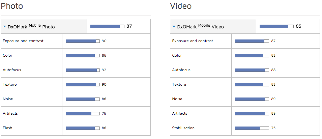
Task: Select the Photo Texture row label
Action: (9, 85)
